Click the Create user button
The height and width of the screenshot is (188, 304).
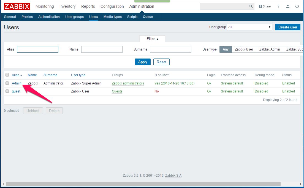click(288, 27)
